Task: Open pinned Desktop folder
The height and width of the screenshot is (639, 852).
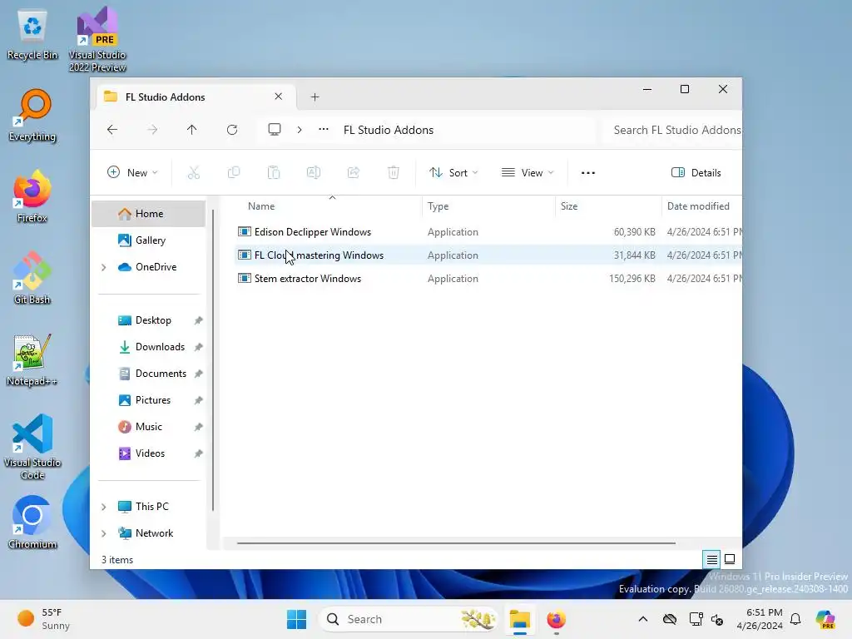Action: (x=153, y=320)
